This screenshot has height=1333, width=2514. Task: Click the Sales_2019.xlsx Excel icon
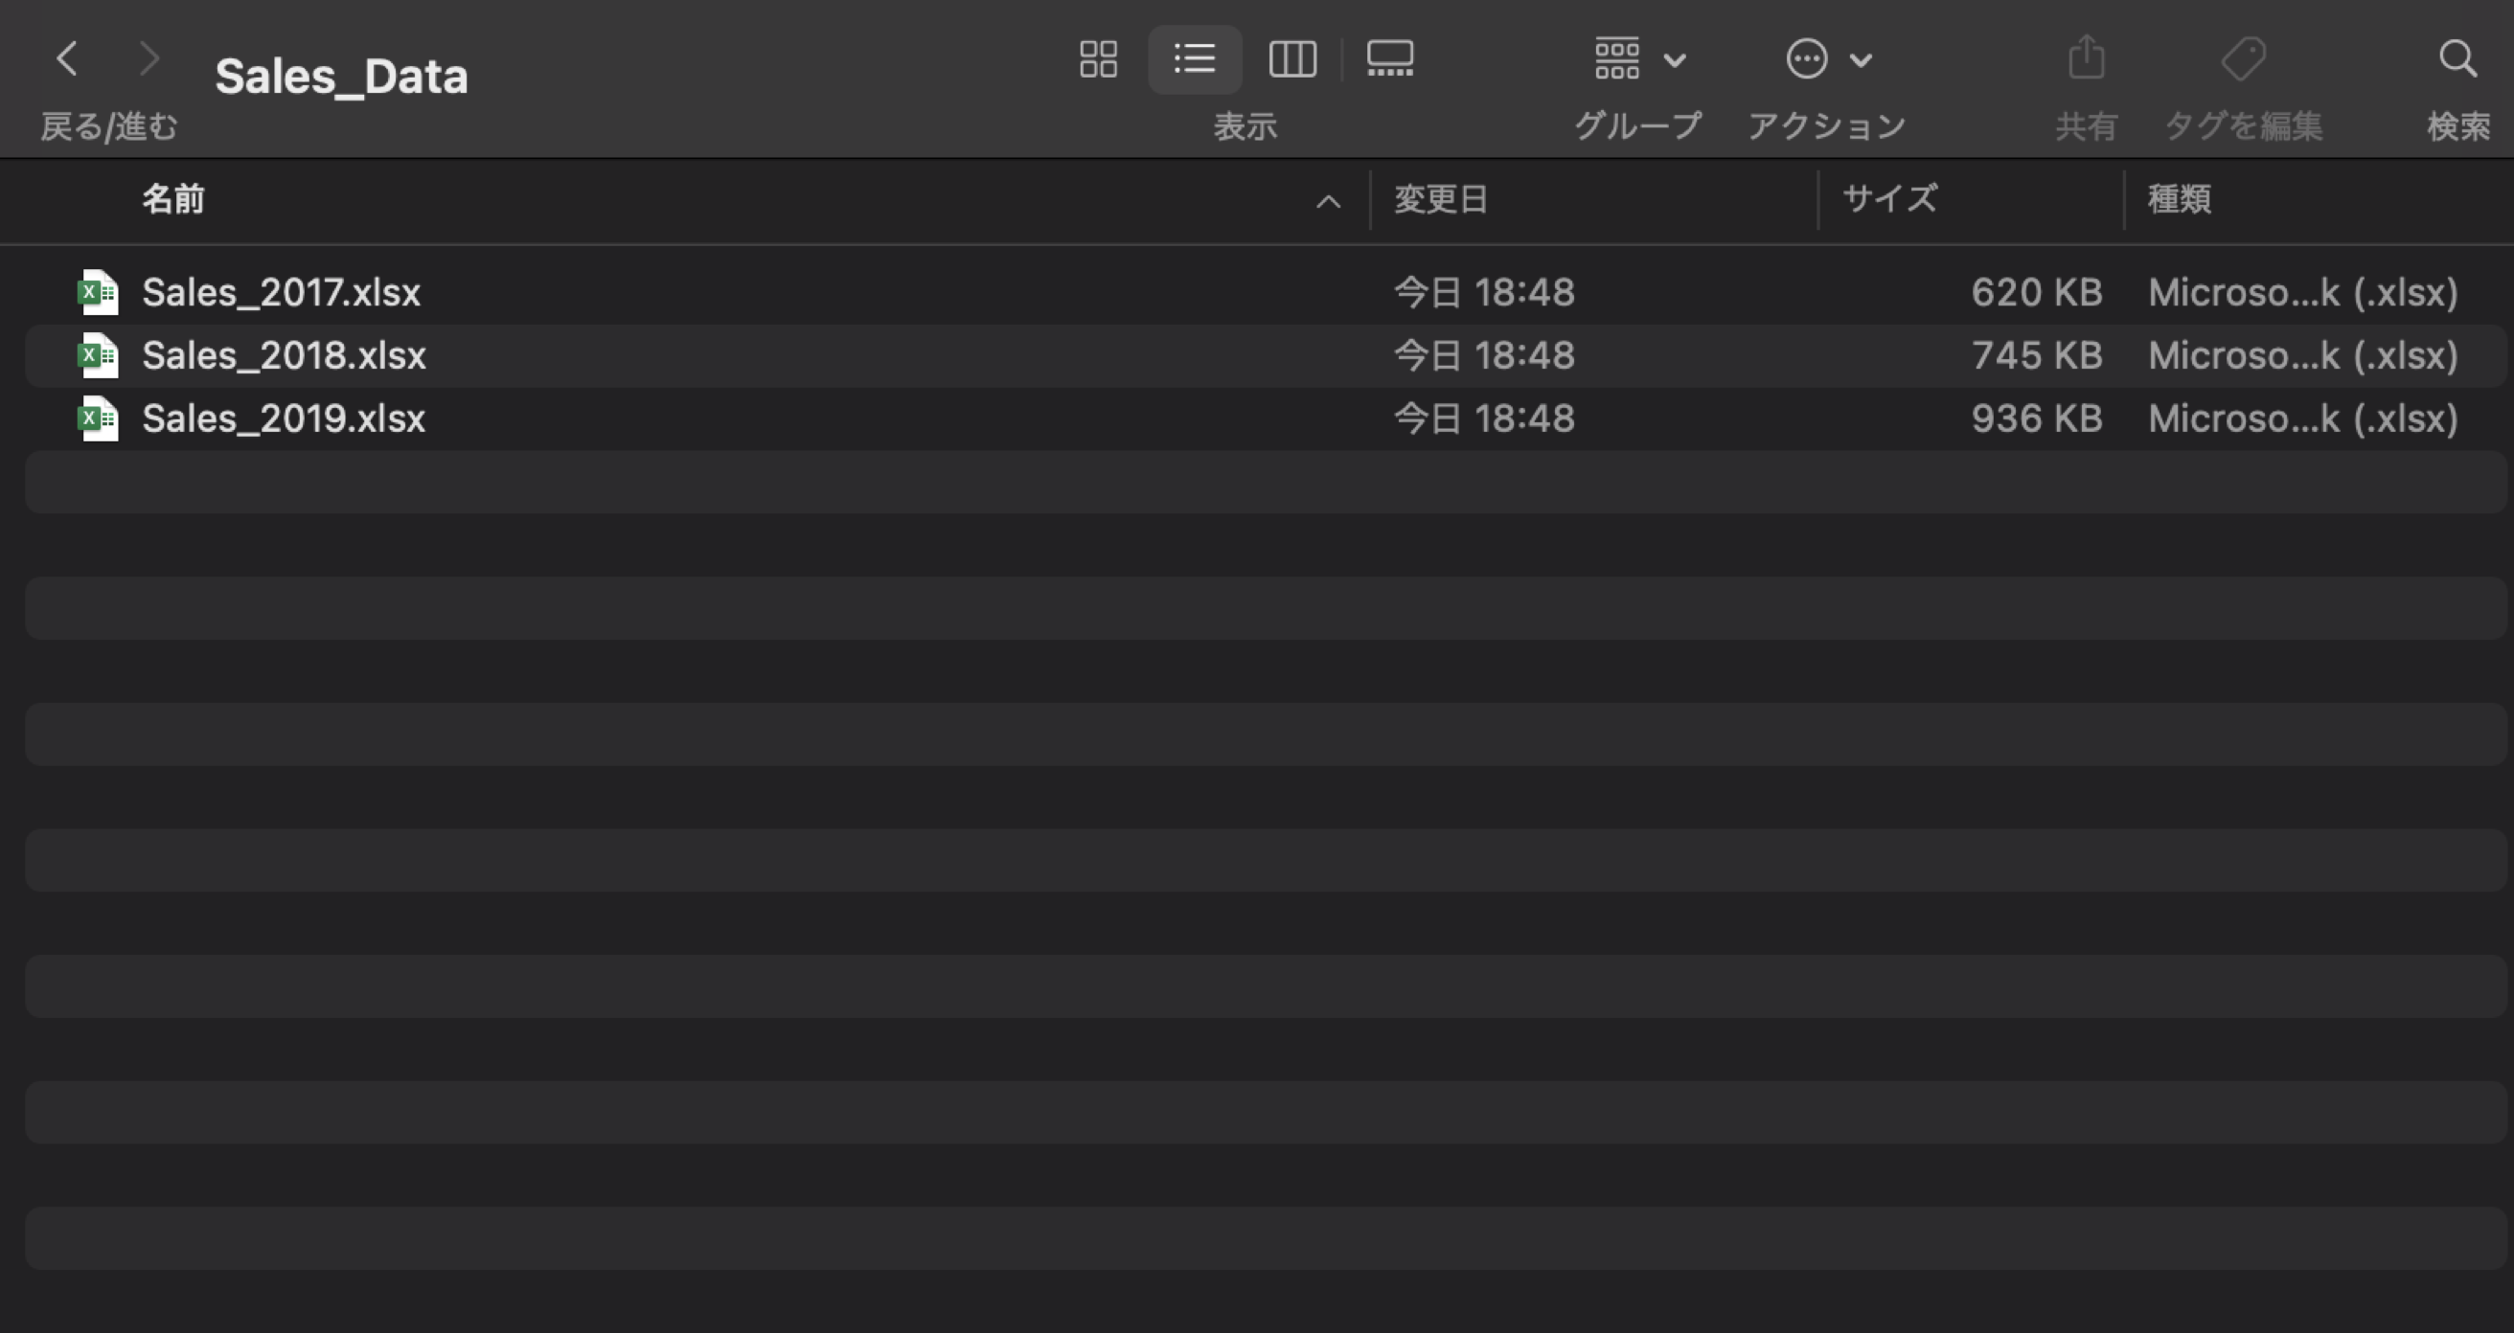pyautogui.click(x=99, y=418)
